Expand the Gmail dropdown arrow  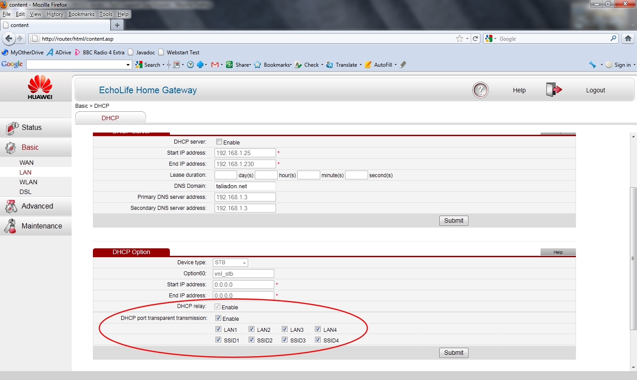tap(222, 65)
